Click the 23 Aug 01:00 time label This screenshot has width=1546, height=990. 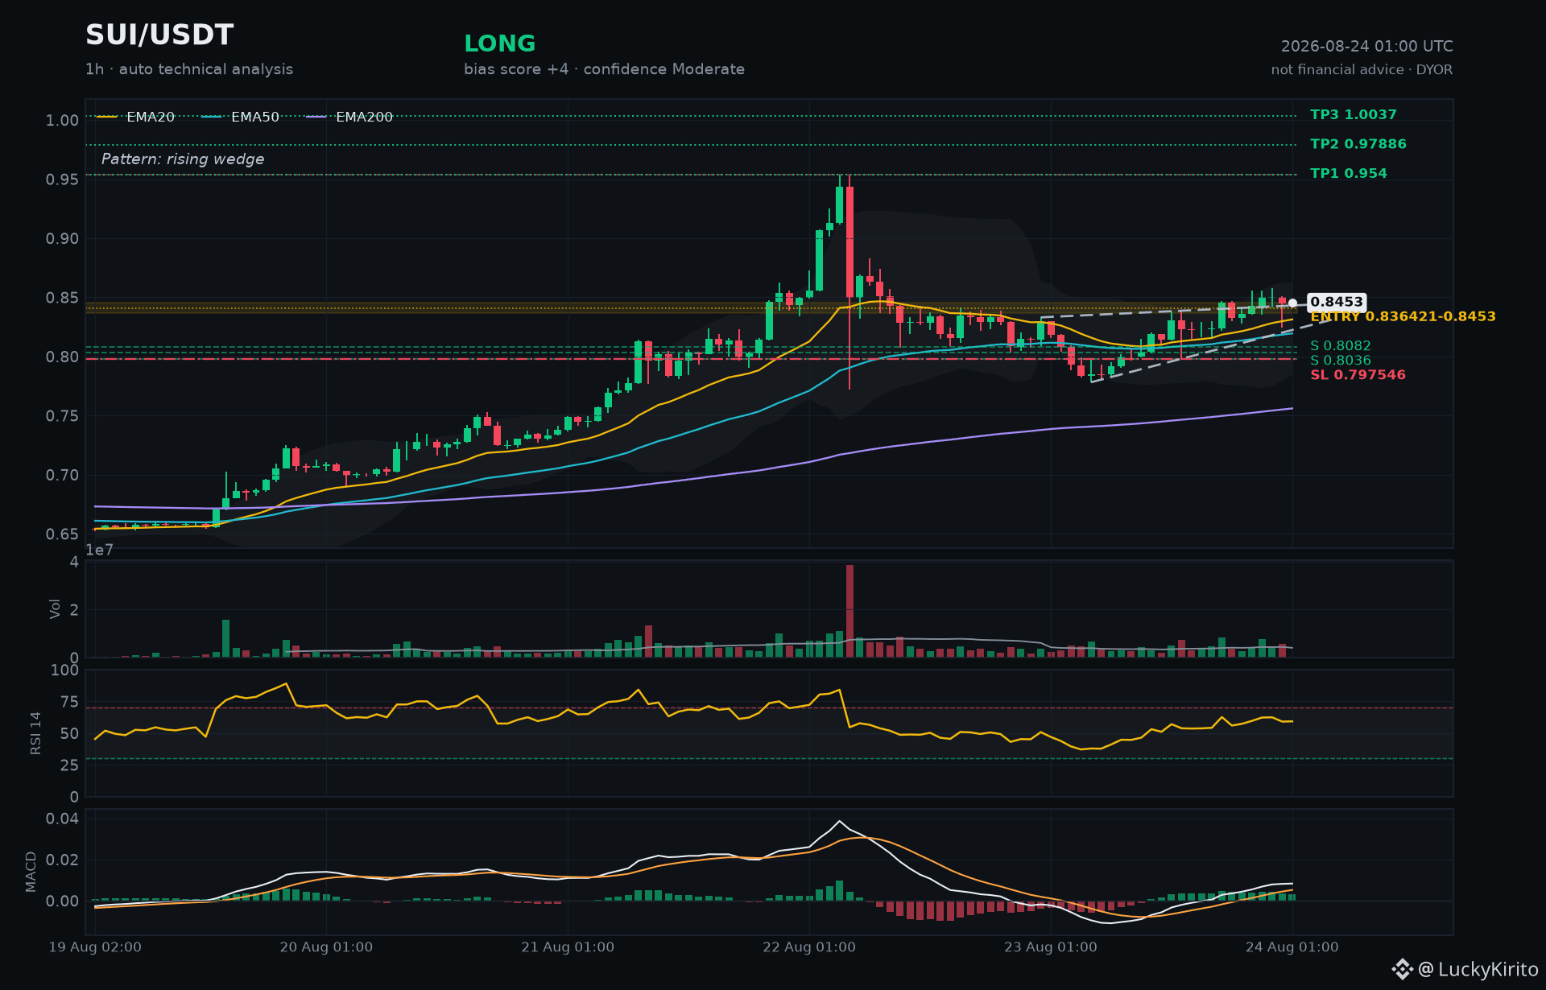[1051, 947]
